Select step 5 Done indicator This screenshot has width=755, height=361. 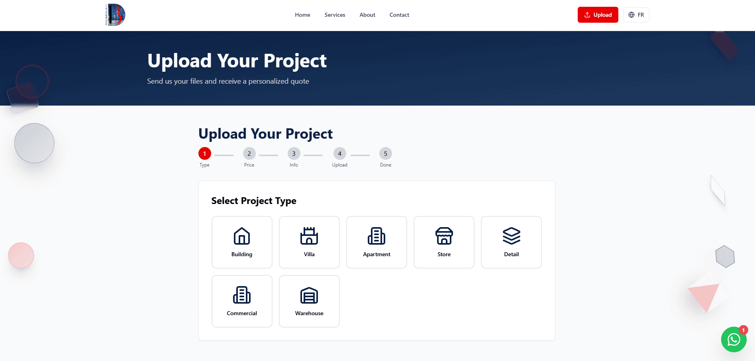(385, 153)
